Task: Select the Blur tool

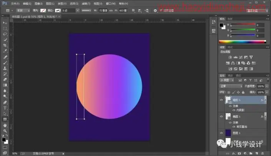Action: (5, 91)
